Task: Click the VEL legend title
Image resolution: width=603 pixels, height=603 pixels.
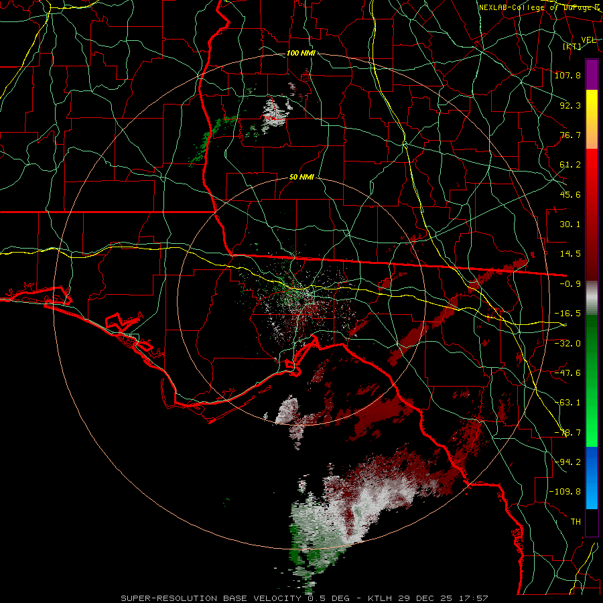Action: coord(589,40)
